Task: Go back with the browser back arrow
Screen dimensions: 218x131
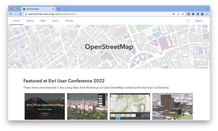Action: 11,14
